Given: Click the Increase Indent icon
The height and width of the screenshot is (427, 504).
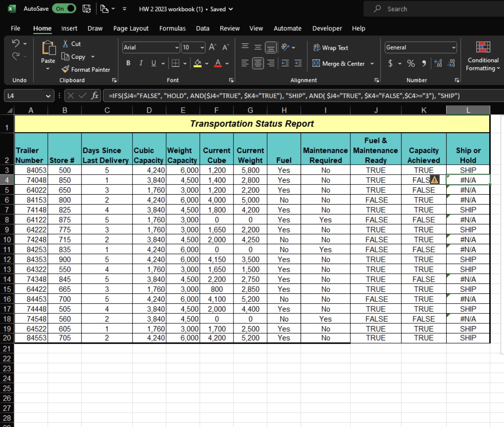Looking at the screenshot, I should [297, 64].
